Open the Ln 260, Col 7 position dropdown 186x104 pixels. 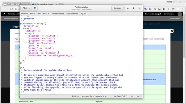click(x=123, y=96)
